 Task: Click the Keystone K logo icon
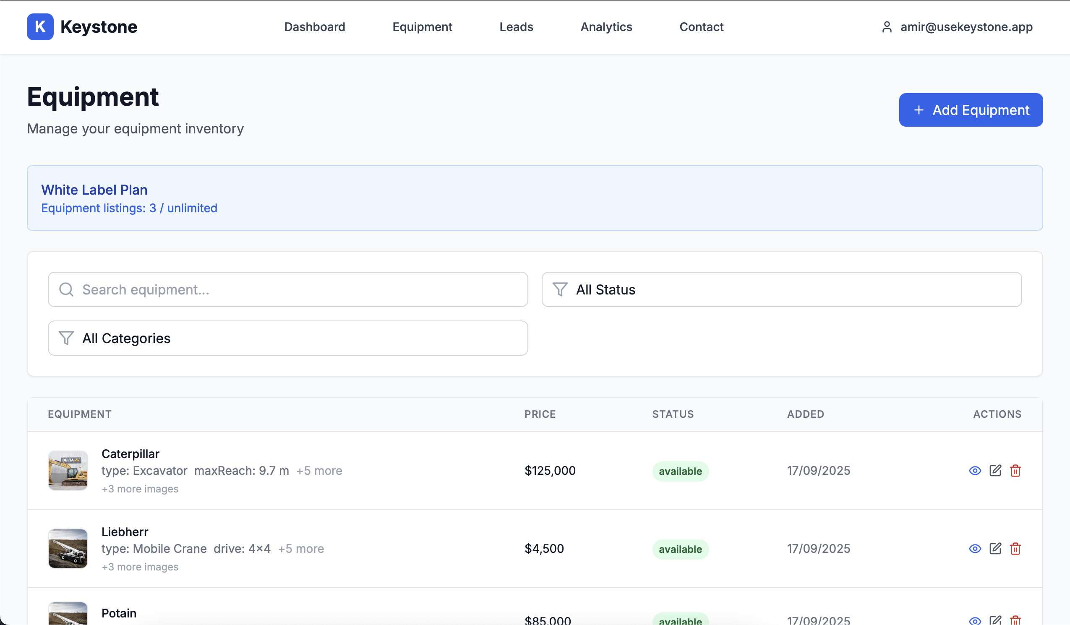[40, 27]
